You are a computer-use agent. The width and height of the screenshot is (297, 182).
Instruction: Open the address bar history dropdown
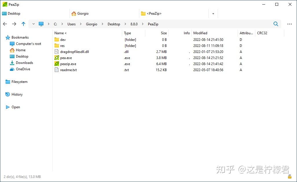tap(34, 24)
